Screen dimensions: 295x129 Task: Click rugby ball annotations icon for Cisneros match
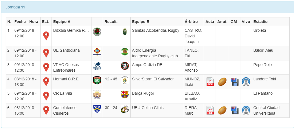pyautogui.click(x=222, y=110)
